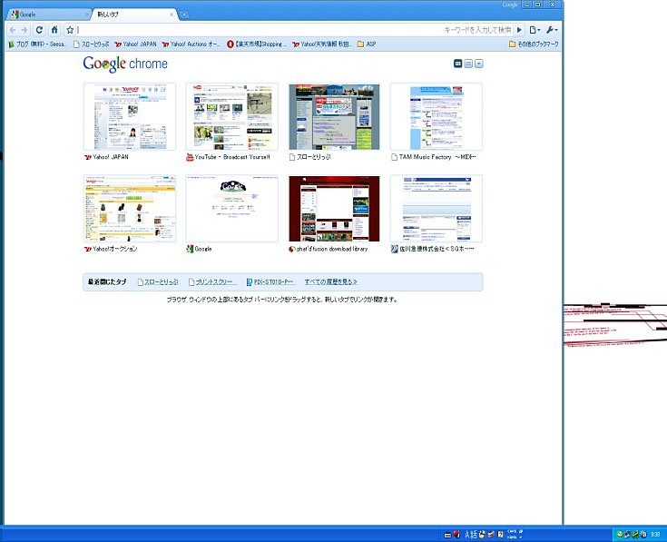Click the keyboard icon in the language bar
The height and width of the screenshot is (542, 667).
(x=447, y=535)
